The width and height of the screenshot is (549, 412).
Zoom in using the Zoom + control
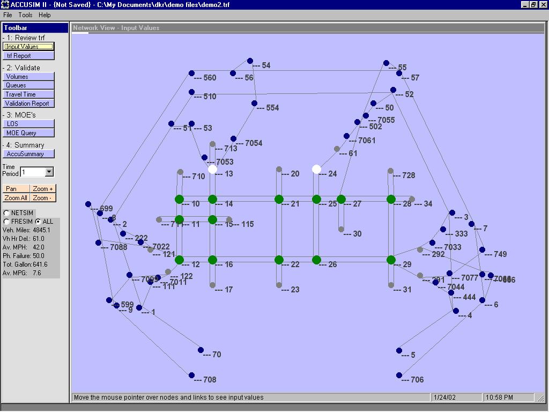click(x=42, y=189)
